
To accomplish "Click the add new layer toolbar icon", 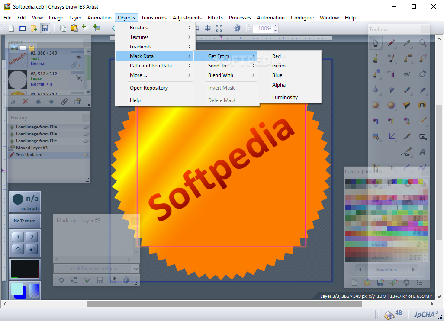I will pos(85,28).
